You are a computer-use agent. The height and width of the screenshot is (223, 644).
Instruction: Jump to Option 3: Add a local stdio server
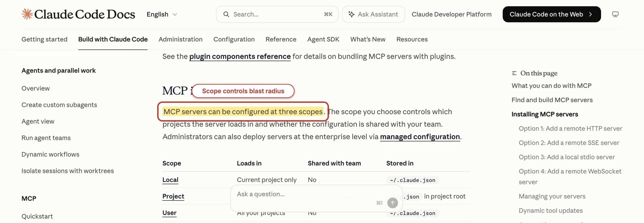pyautogui.click(x=567, y=157)
